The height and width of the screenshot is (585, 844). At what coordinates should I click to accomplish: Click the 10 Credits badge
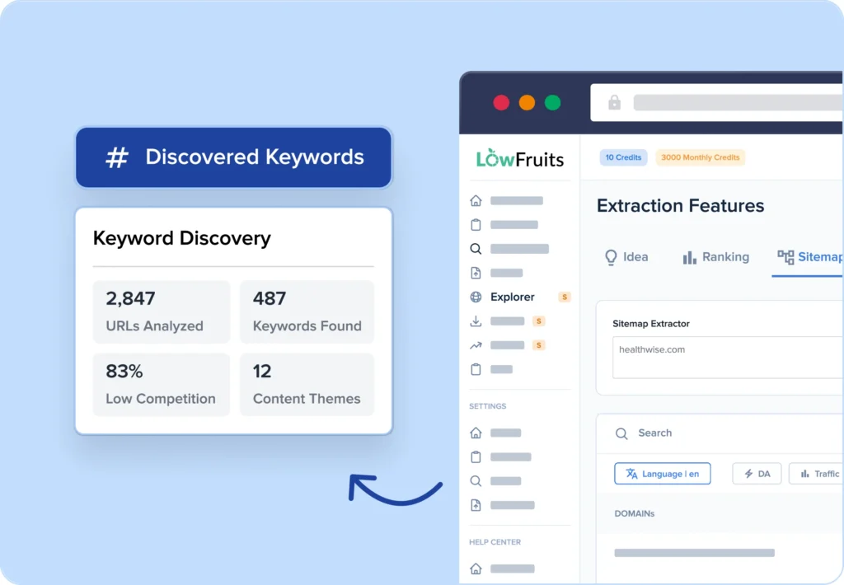tap(623, 157)
